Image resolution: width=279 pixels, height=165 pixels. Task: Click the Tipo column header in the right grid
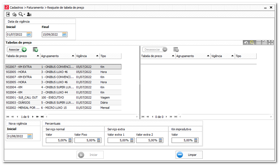click(246, 56)
